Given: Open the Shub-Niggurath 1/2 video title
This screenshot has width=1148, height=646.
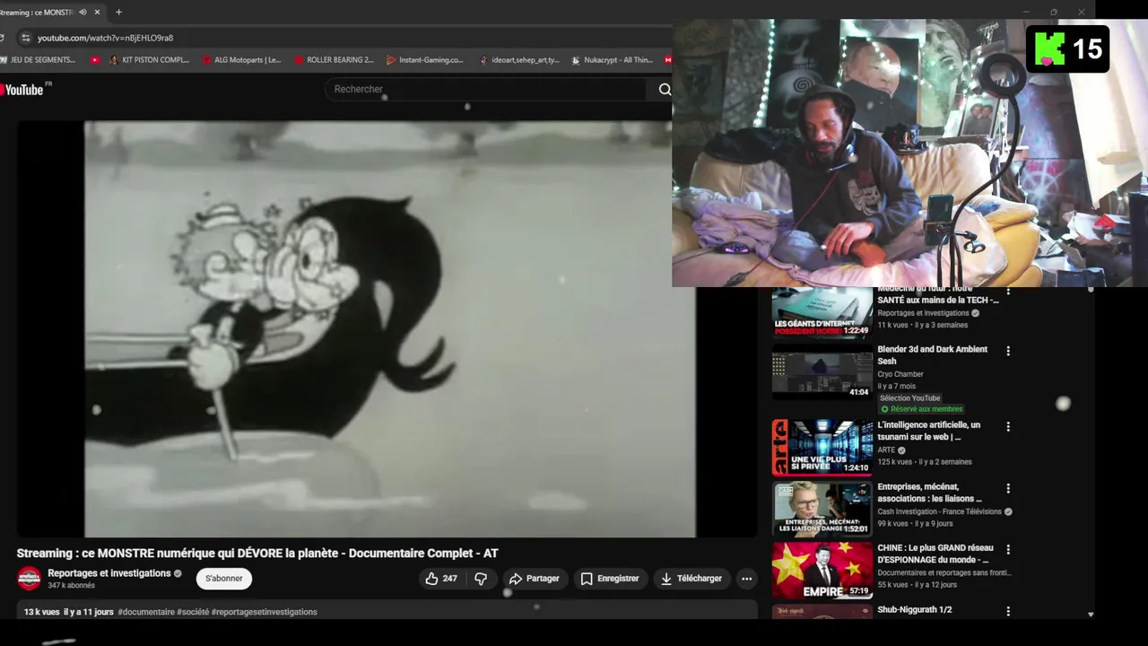Looking at the screenshot, I should click(915, 610).
